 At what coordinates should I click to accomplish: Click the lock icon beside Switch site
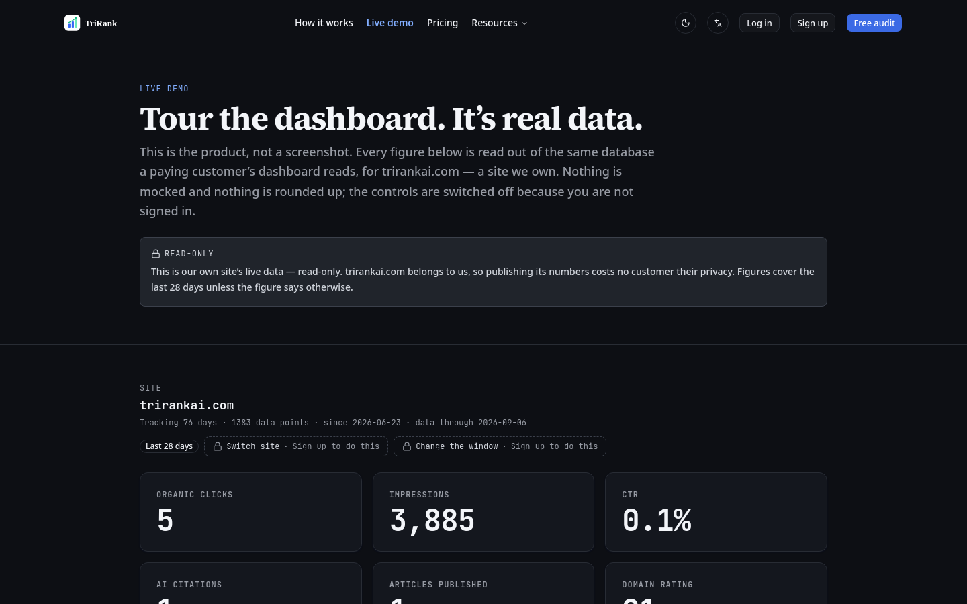(x=218, y=446)
